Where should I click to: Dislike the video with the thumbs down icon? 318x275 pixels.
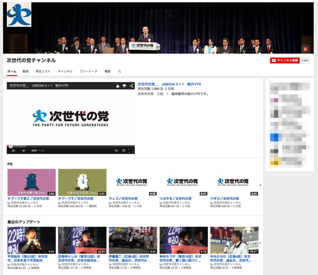click(125, 86)
